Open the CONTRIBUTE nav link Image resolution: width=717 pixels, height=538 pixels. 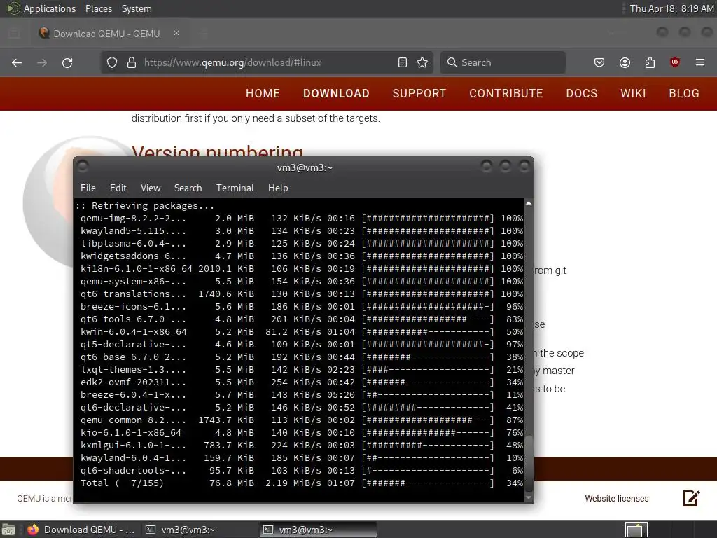click(x=506, y=93)
